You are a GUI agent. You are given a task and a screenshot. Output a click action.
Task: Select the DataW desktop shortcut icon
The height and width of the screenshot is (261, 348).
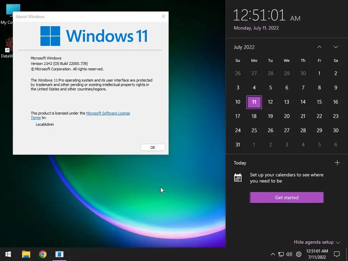coord(7,48)
